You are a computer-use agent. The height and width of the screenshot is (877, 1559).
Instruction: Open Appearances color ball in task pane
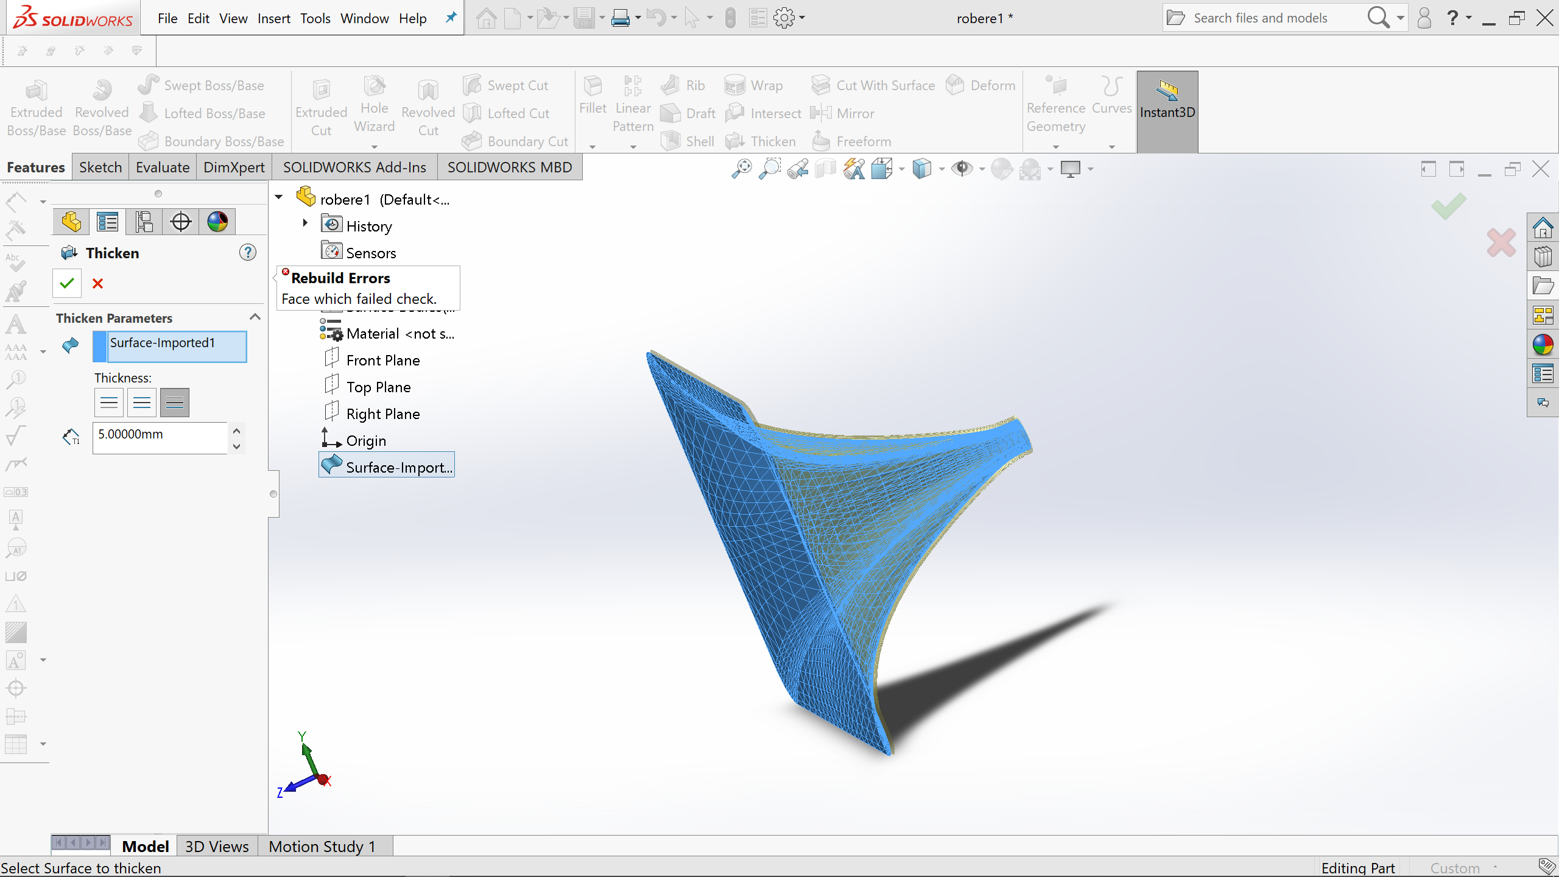(x=1543, y=344)
